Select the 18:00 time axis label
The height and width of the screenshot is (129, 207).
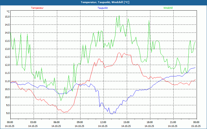tap(150, 122)
